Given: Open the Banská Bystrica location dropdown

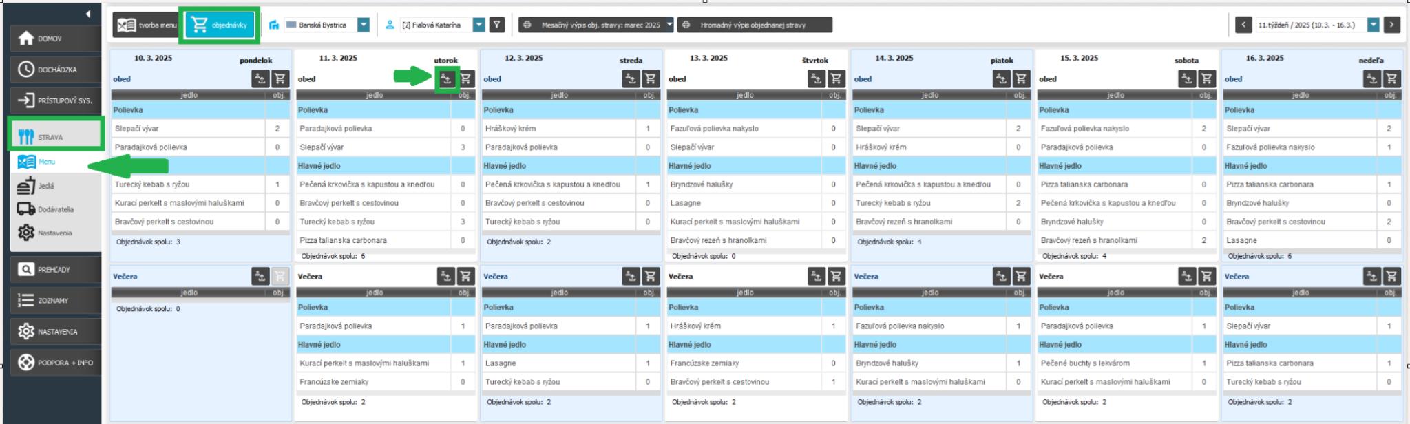Looking at the screenshot, I should coord(364,25).
